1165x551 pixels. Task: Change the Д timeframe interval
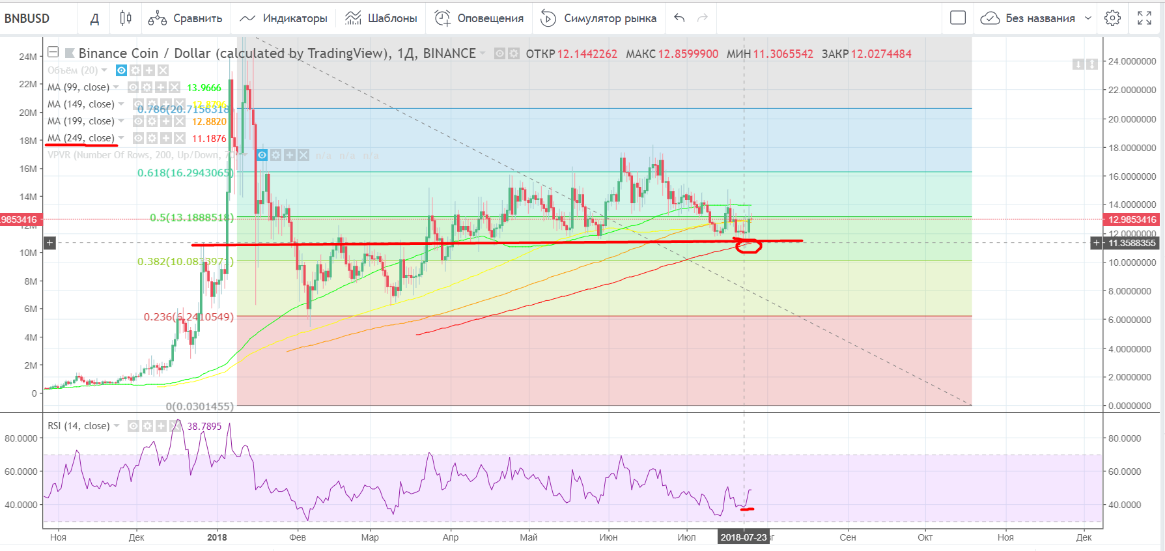94,18
